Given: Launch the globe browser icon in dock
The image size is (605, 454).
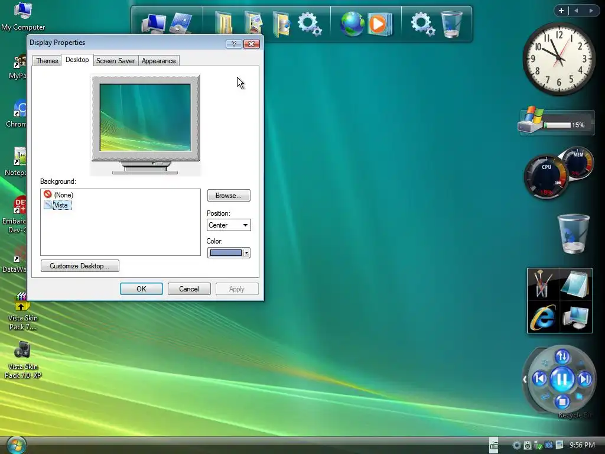Looking at the screenshot, I should (x=352, y=24).
